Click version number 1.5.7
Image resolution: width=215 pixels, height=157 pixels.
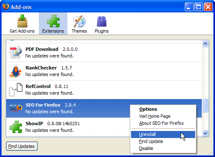67,68
